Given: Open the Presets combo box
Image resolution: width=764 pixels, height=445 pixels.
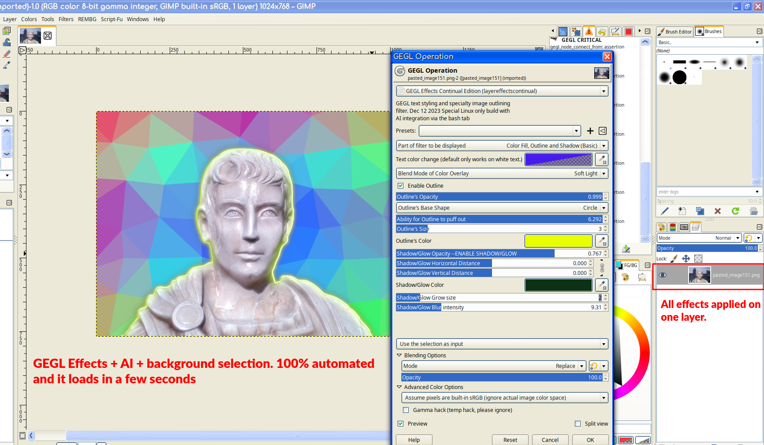Looking at the screenshot, I should pos(499,131).
